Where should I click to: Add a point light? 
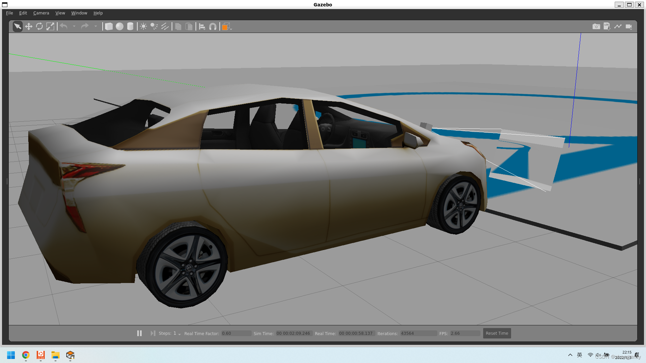pyautogui.click(x=143, y=27)
